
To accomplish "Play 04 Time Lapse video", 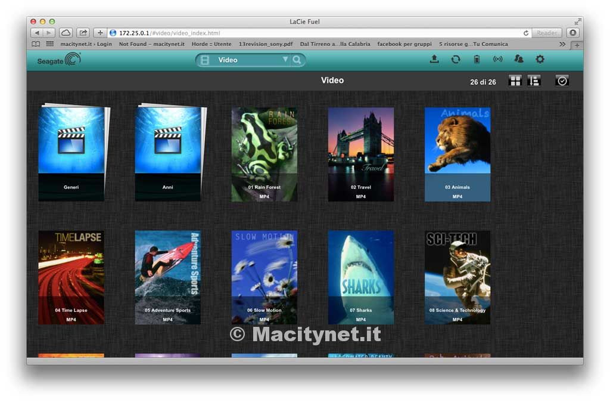I will tap(71, 277).
